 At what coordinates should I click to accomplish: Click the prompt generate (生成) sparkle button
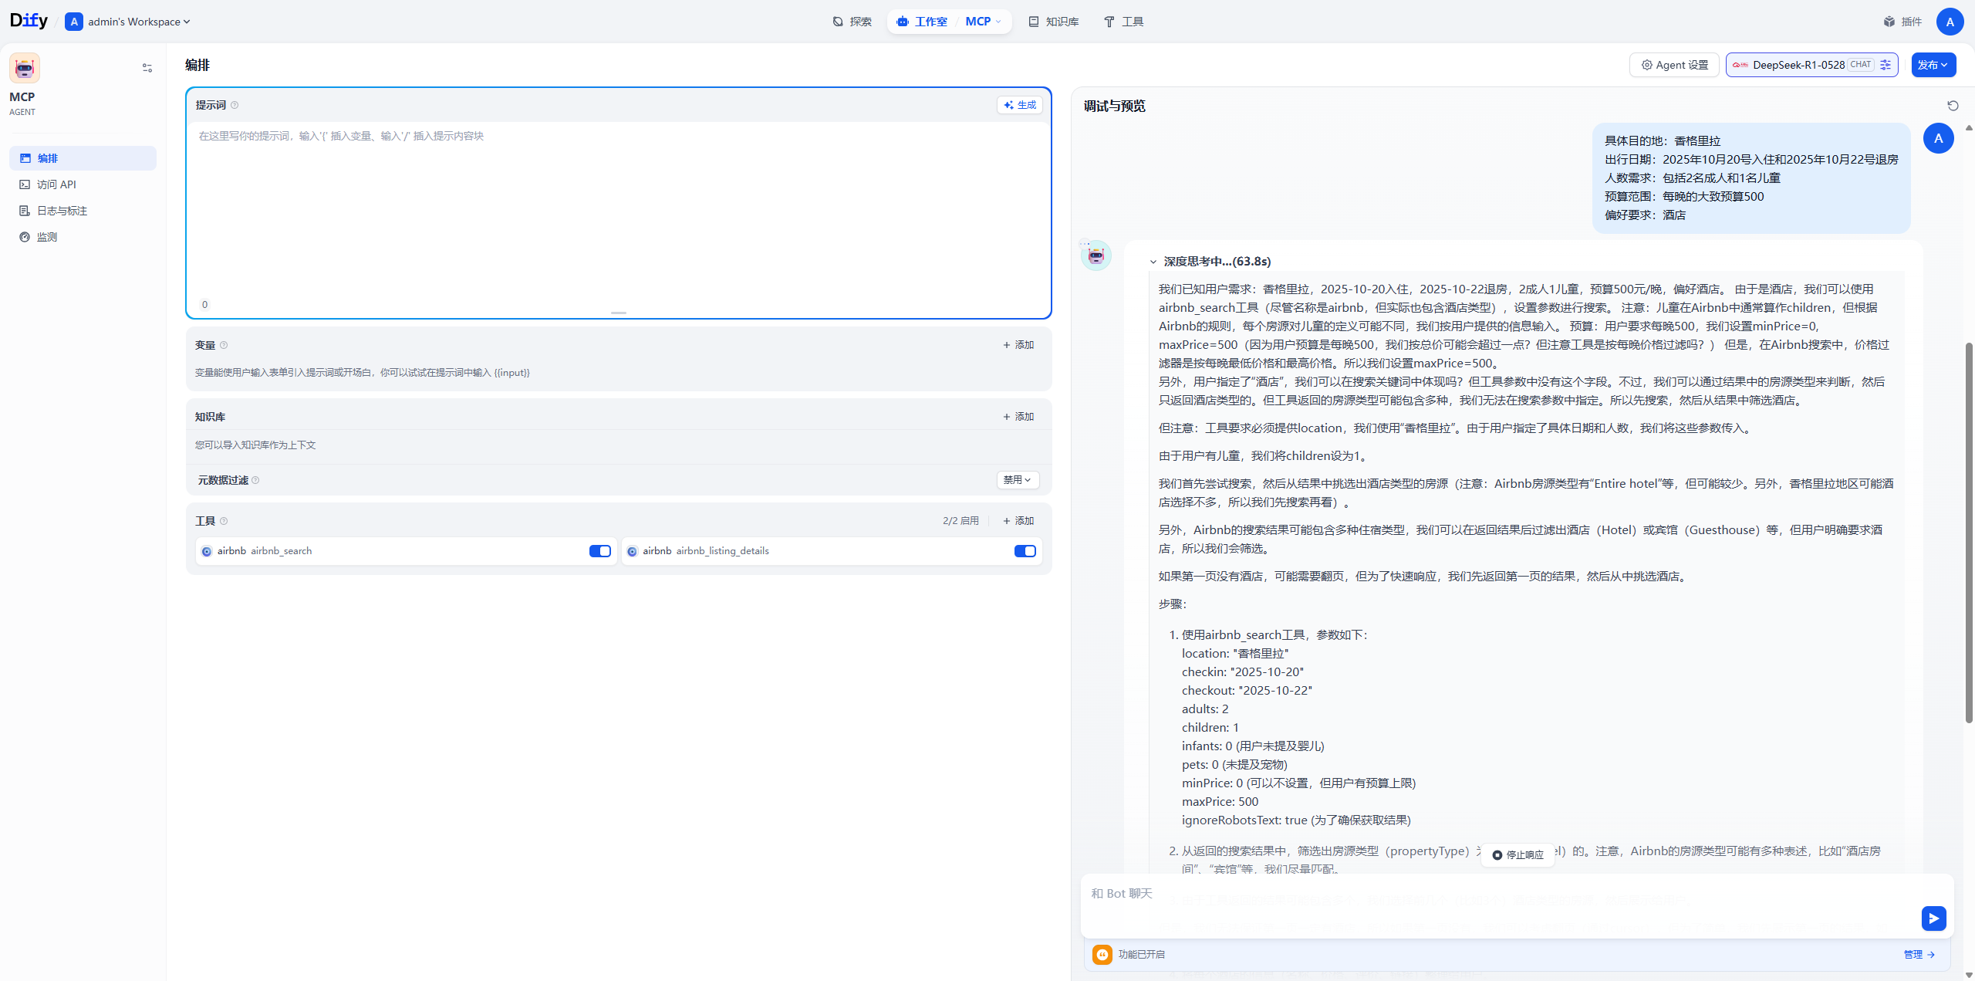click(x=1020, y=105)
